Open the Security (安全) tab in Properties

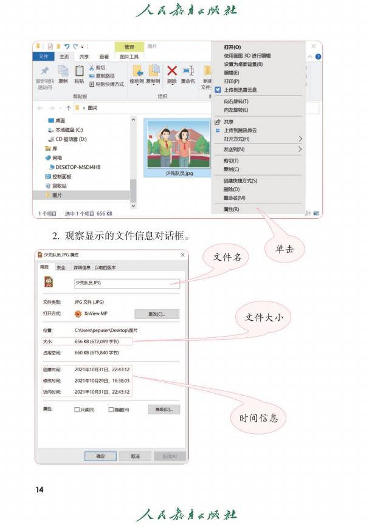click(x=61, y=267)
